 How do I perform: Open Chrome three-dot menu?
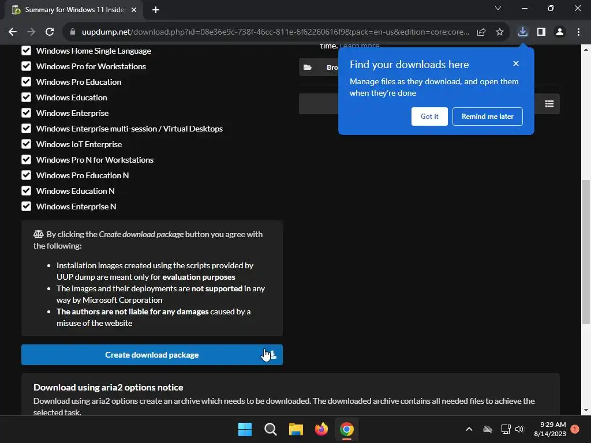coord(578,32)
